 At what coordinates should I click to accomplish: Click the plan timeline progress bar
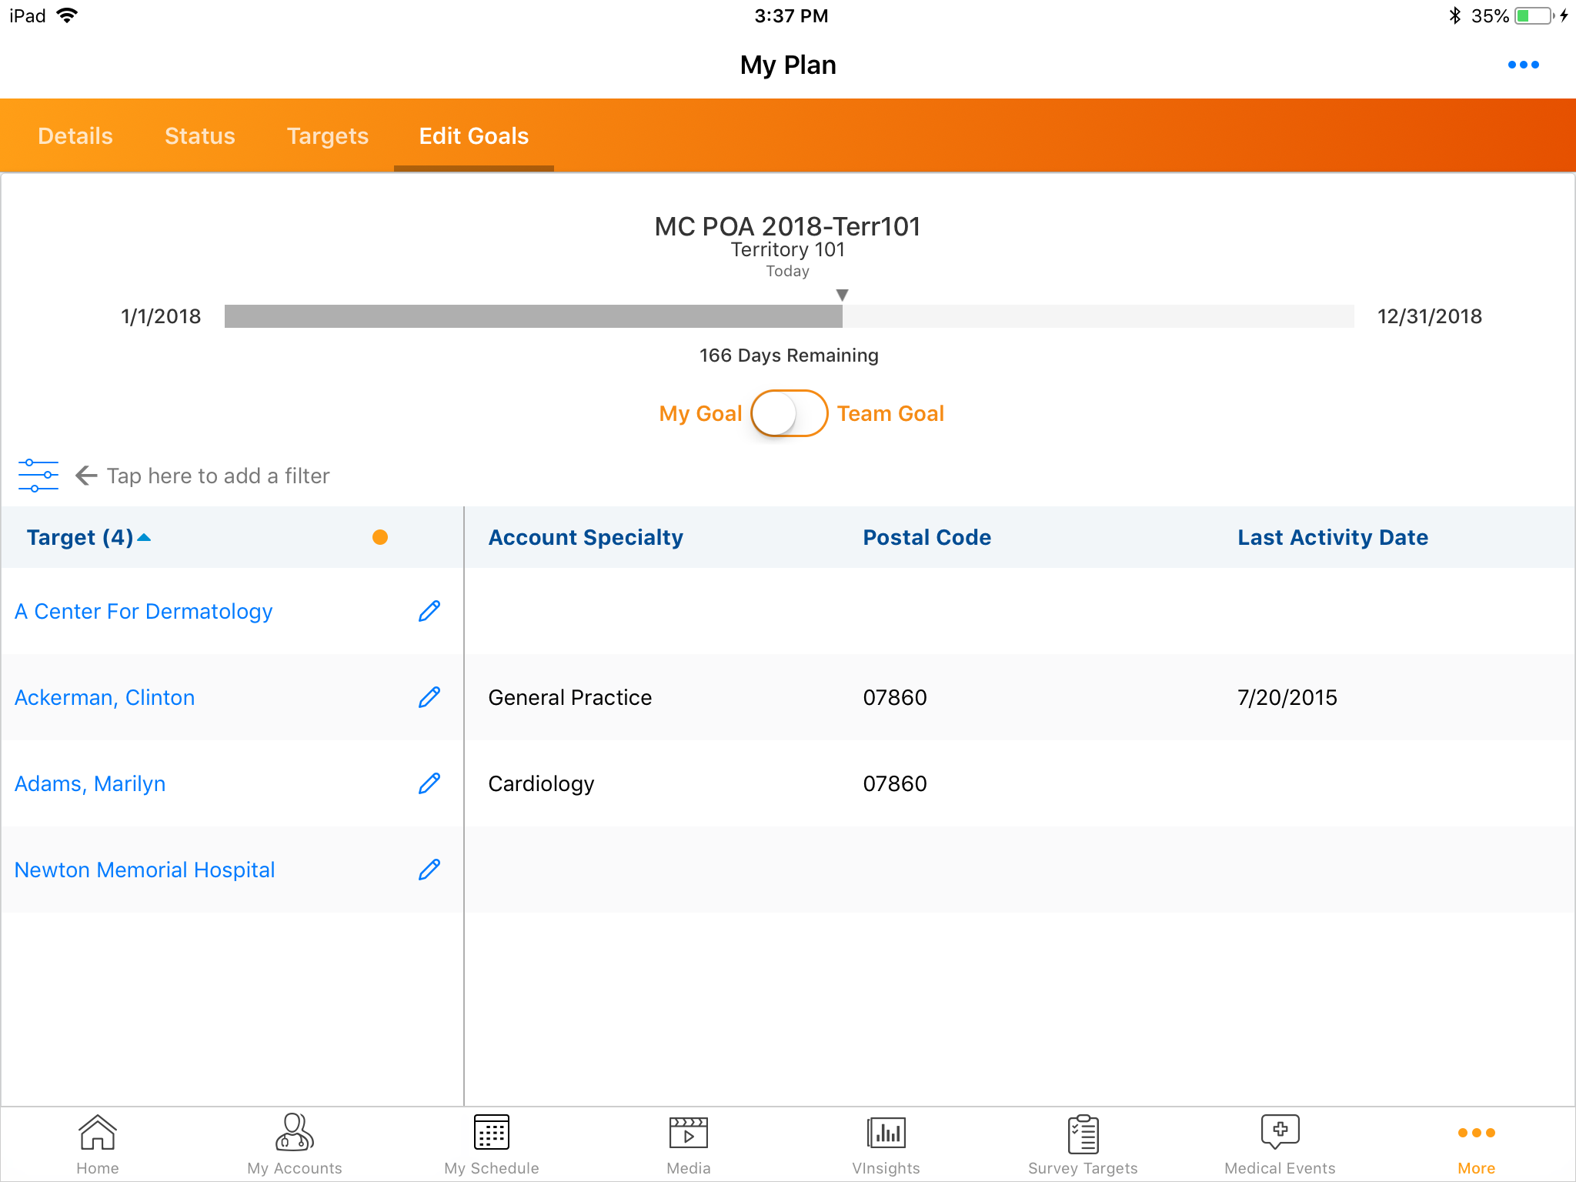788,316
